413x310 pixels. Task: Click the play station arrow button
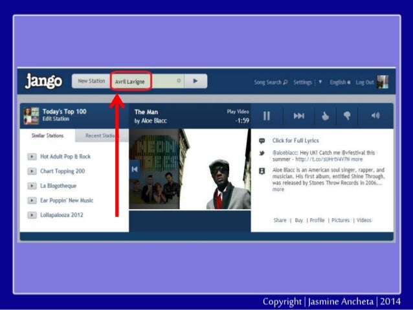tap(195, 81)
